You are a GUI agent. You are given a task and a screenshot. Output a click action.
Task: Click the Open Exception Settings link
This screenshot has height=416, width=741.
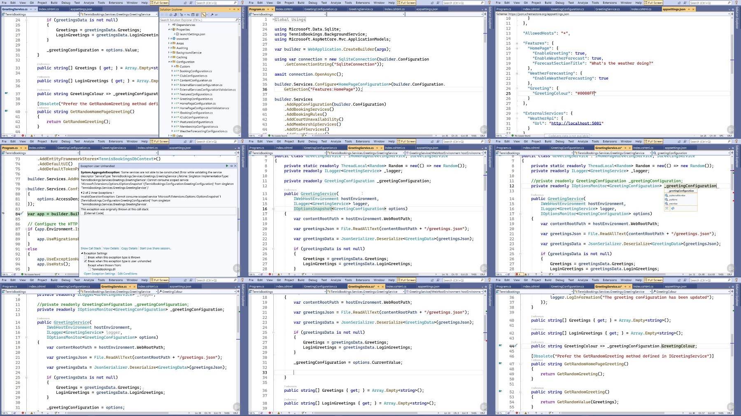(x=100, y=274)
